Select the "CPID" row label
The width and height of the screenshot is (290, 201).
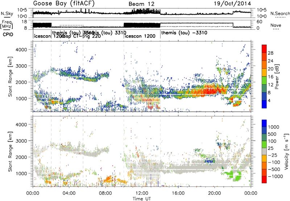pos(8,34)
